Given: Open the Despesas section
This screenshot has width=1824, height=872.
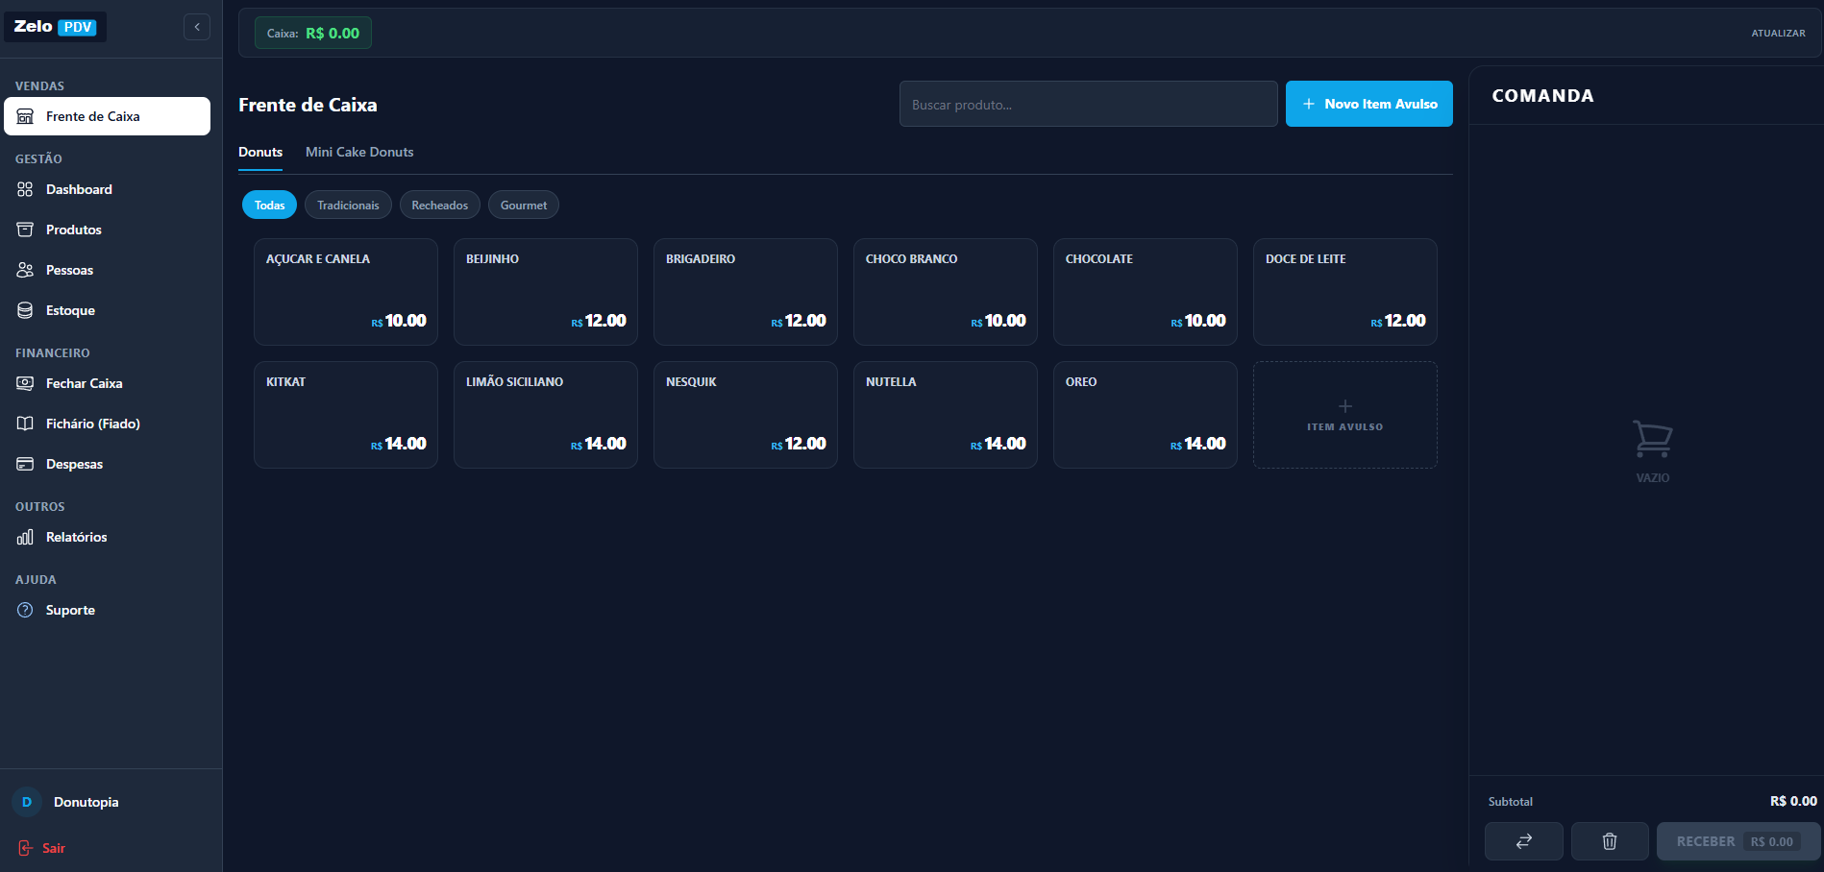Looking at the screenshot, I should (75, 464).
